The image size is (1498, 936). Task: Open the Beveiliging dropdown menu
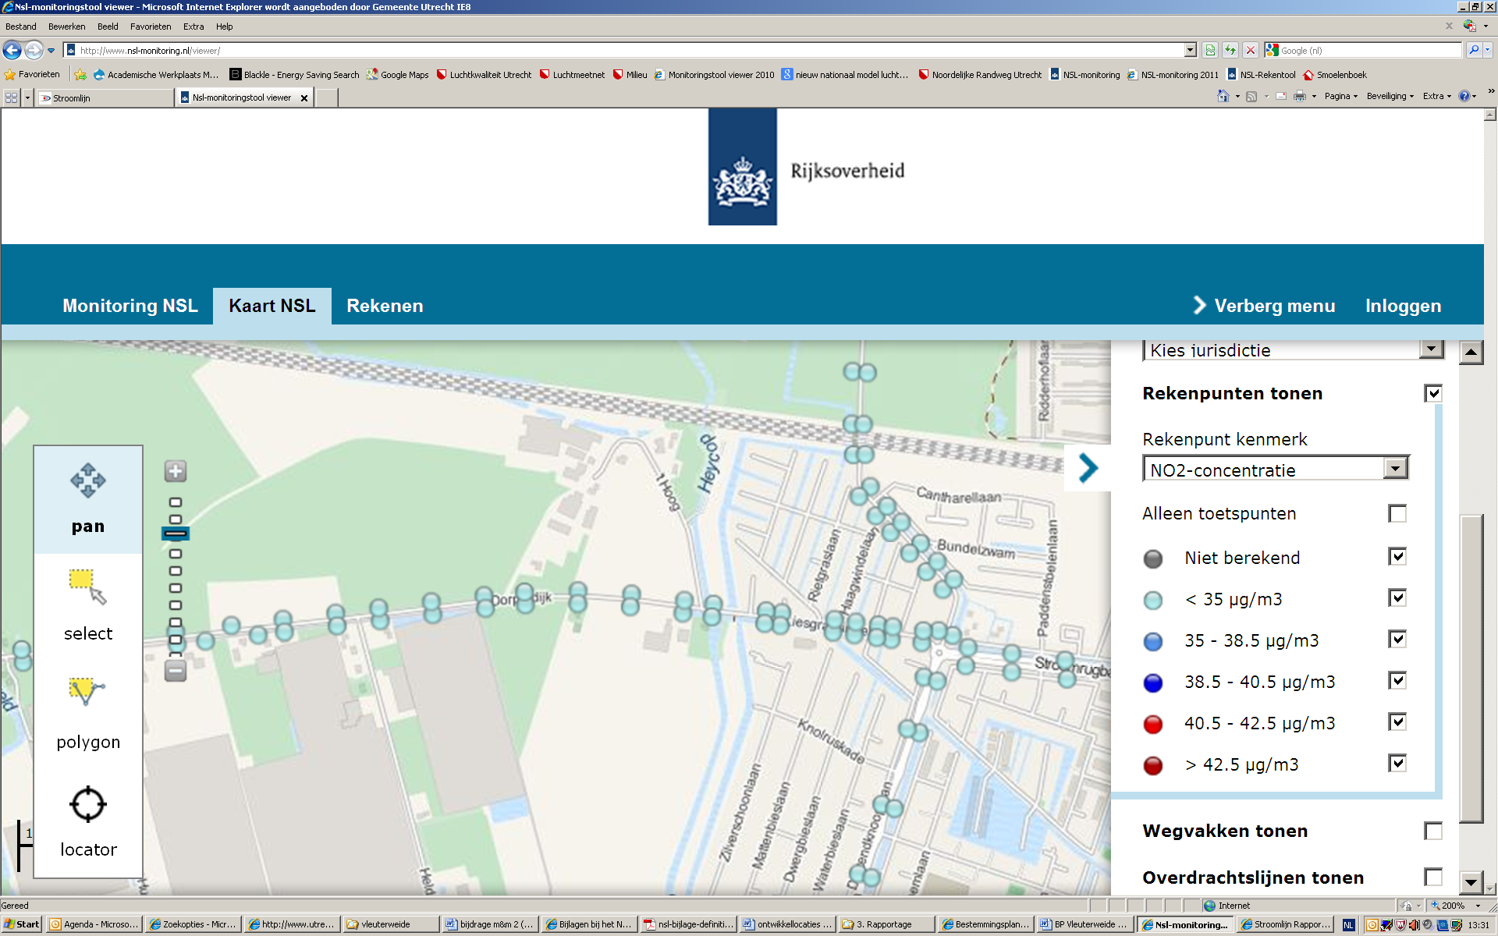[1390, 97]
